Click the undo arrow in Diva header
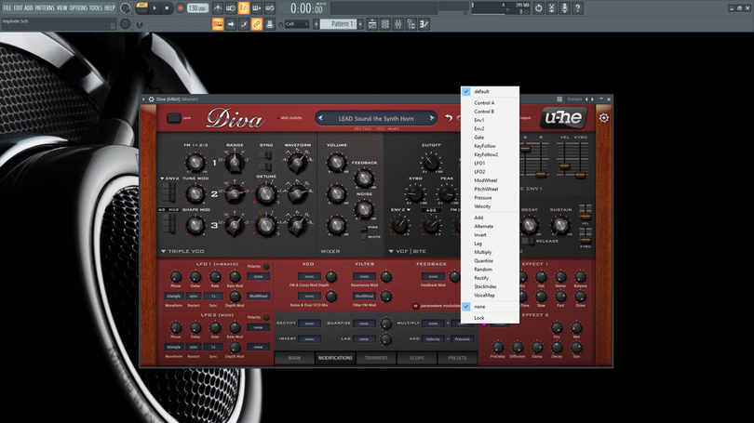The width and height of the screenshot is (754, 423). pyautogui.click(x=449, y=118)
